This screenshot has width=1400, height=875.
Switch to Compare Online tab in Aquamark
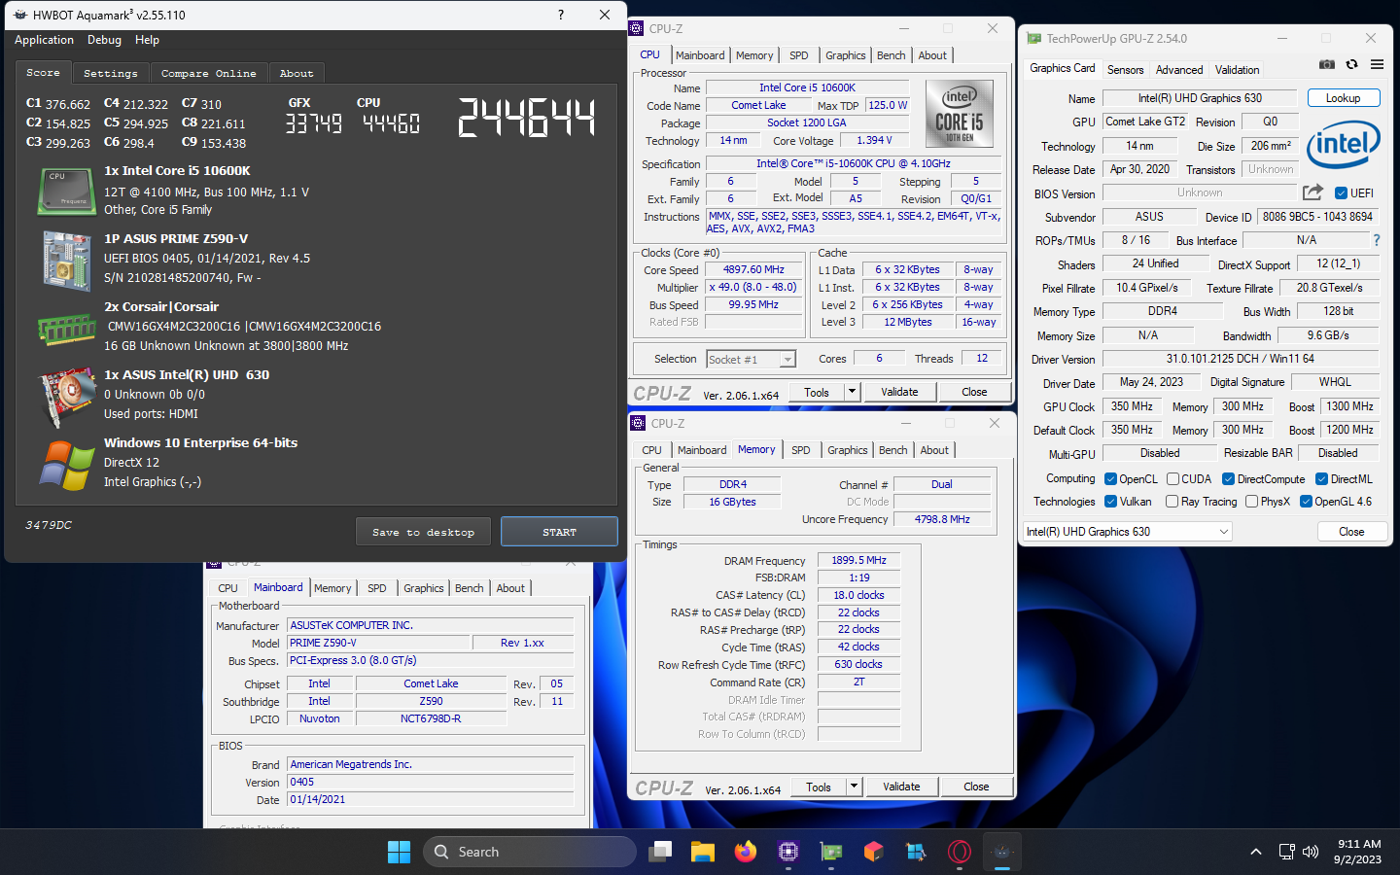pyautogui.click(x=208, y=73)
